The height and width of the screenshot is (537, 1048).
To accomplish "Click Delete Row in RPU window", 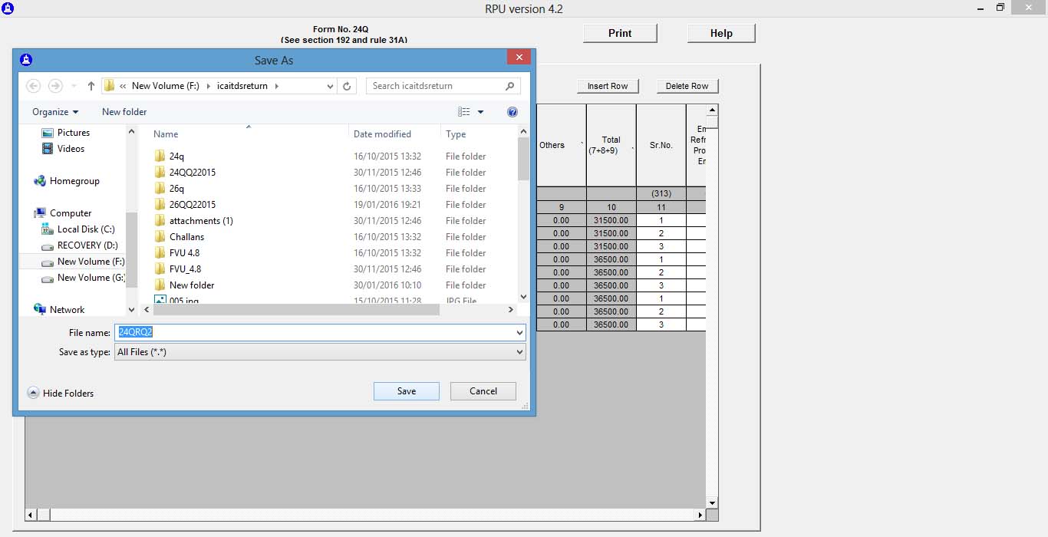I will pos(687,86).
